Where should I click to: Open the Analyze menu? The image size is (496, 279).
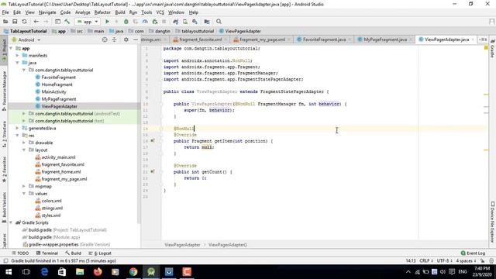[x=83, y=12]
